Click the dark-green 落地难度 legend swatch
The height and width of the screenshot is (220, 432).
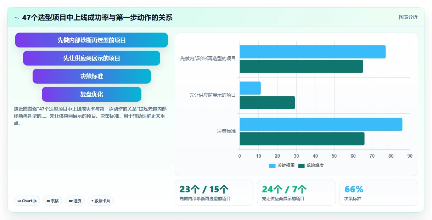[x=302, y=165]
